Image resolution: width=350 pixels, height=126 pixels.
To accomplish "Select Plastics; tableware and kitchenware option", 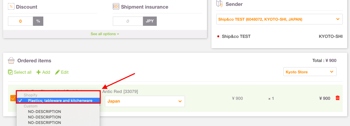I will pyautogui.click(x=58, y=101).
